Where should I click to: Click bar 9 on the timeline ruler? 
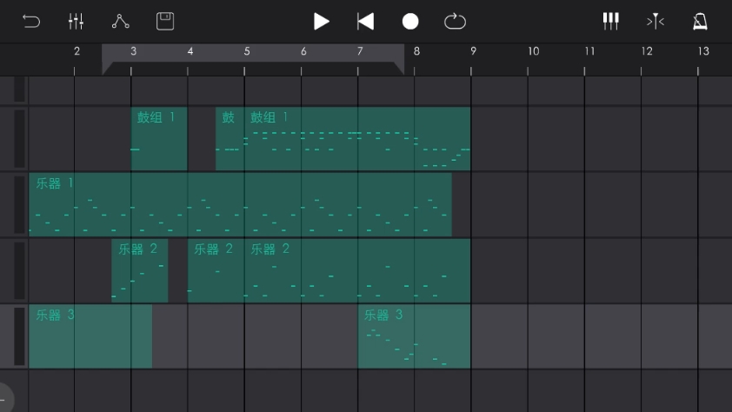tap(473, 51)
